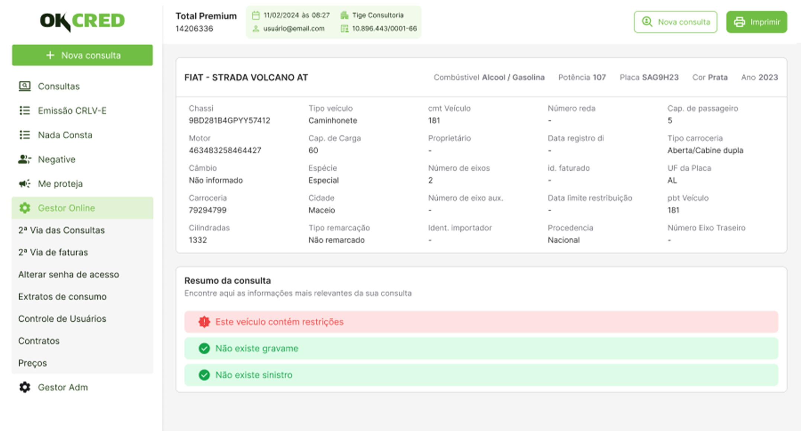Click the OK CRED logo
This screenshot has width=801, height=431.
click(x=82, y=21)
